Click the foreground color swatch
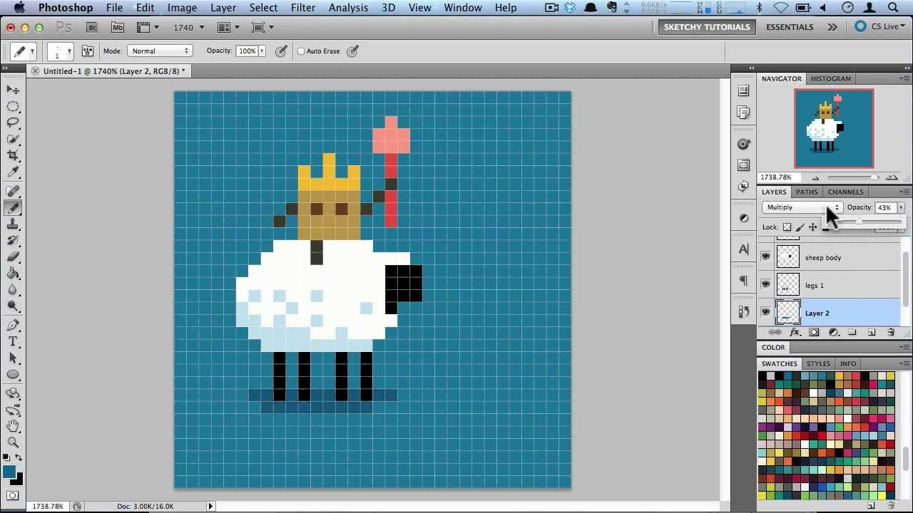913x513 pixels. click(10, 471)
